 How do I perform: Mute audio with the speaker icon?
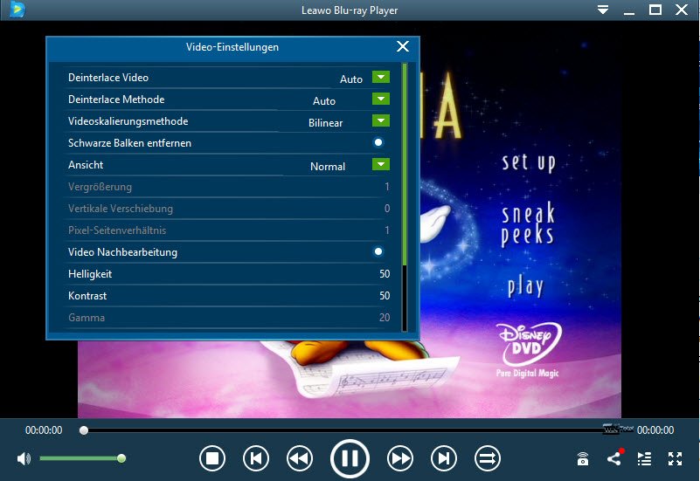pyautogui.click(x=24, y=458)
